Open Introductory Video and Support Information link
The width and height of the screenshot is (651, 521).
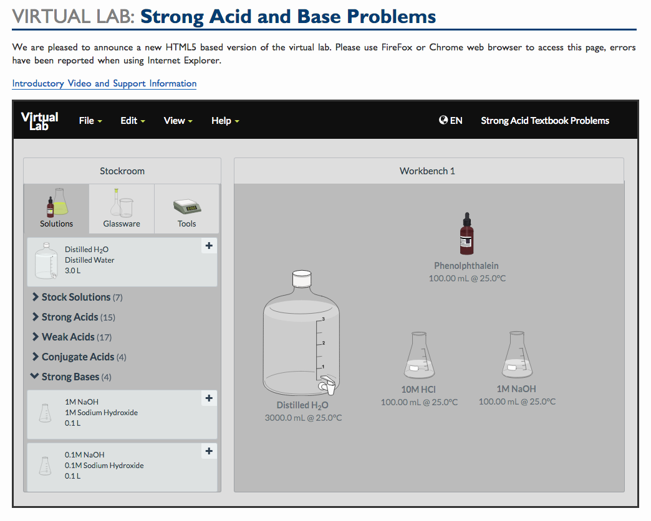pyautogui.click(x=104, y=83)
